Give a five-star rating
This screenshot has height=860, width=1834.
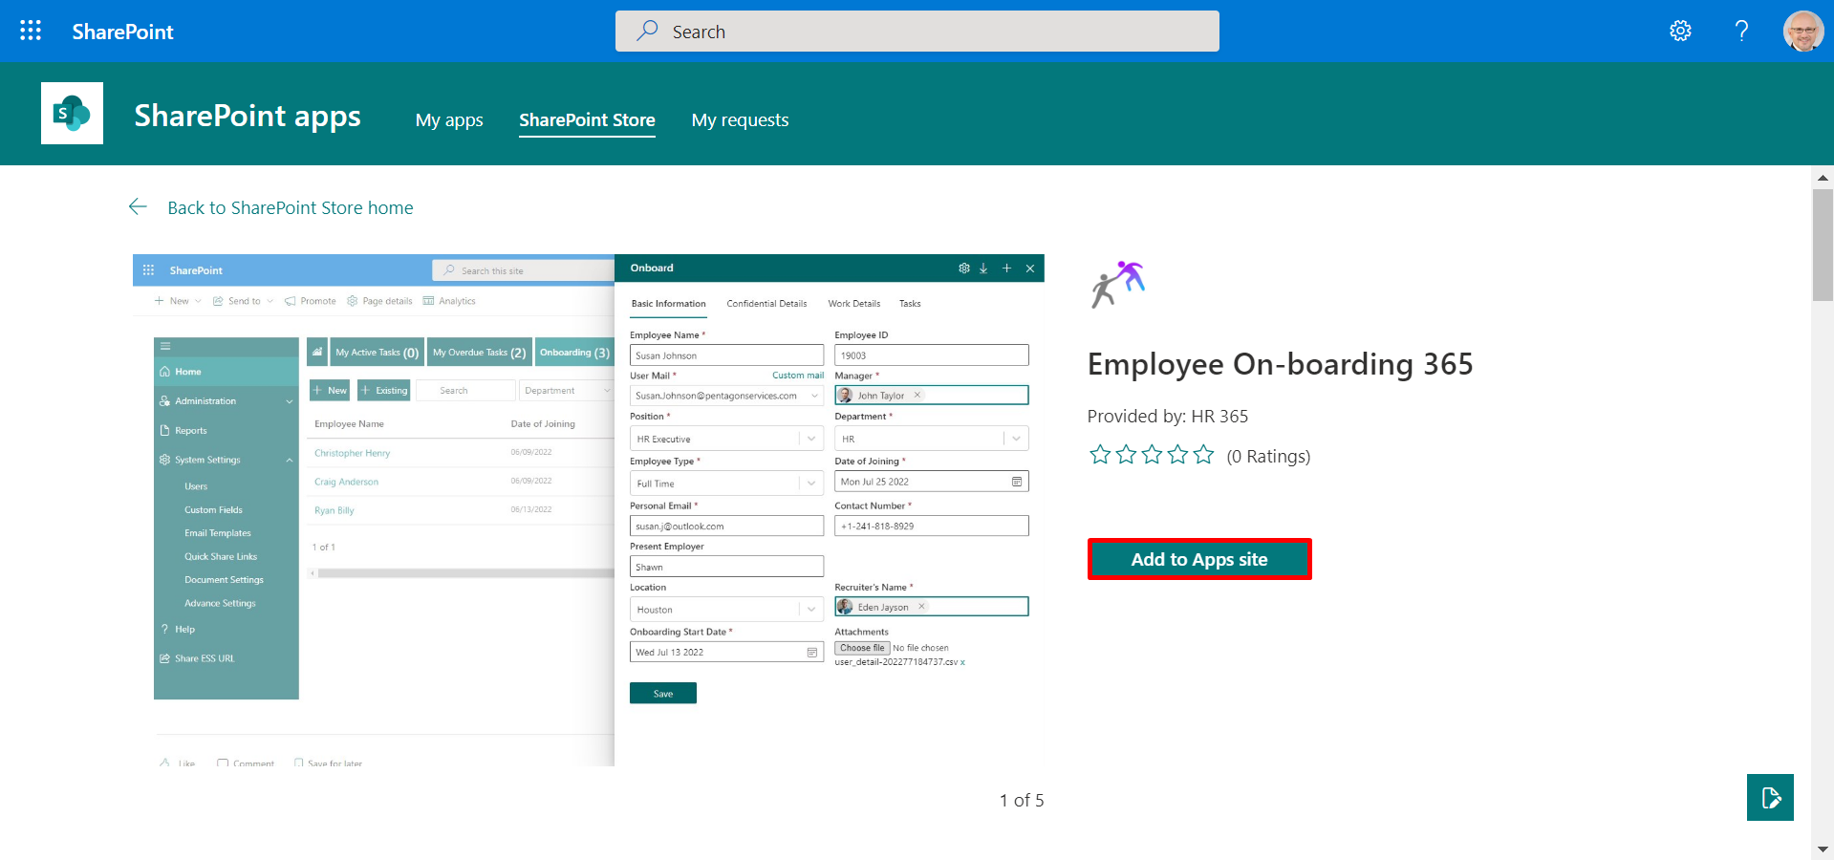pyautogui.click(x=1203, y=455)
